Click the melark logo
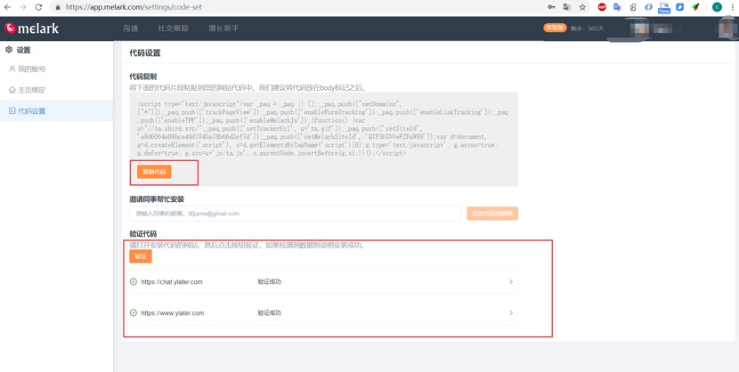 pos(32,28)
